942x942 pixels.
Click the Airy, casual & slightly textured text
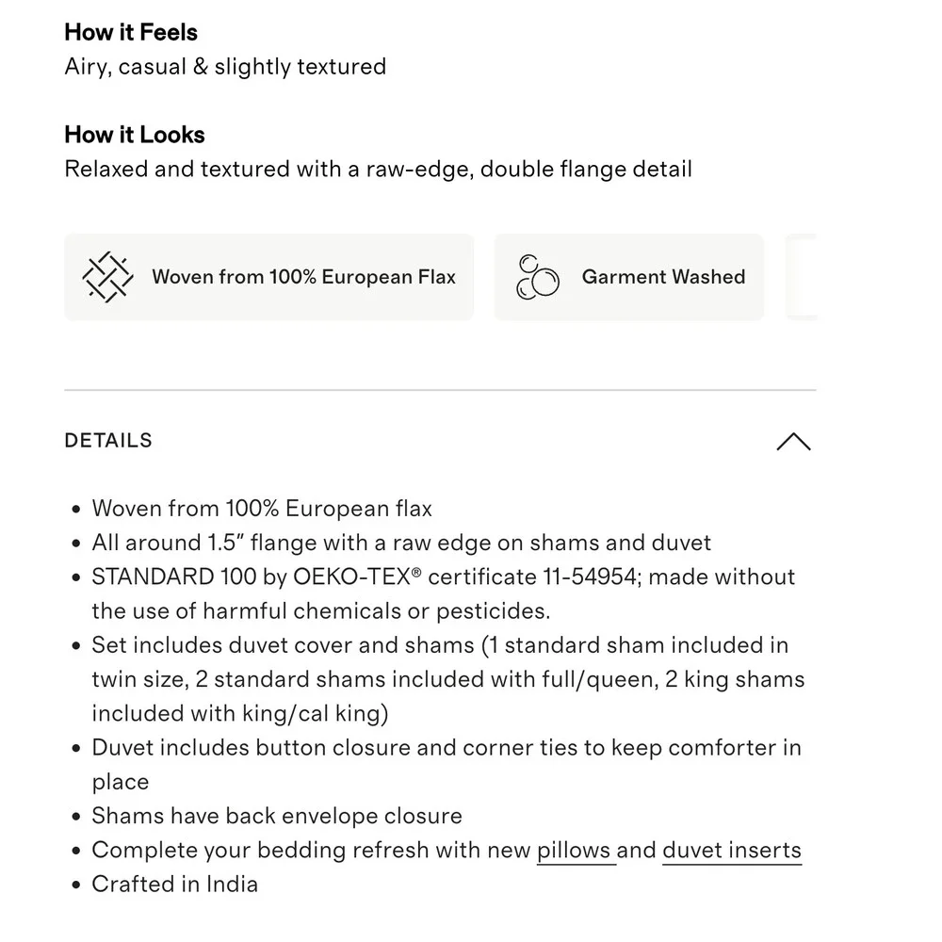click(225, 67)
